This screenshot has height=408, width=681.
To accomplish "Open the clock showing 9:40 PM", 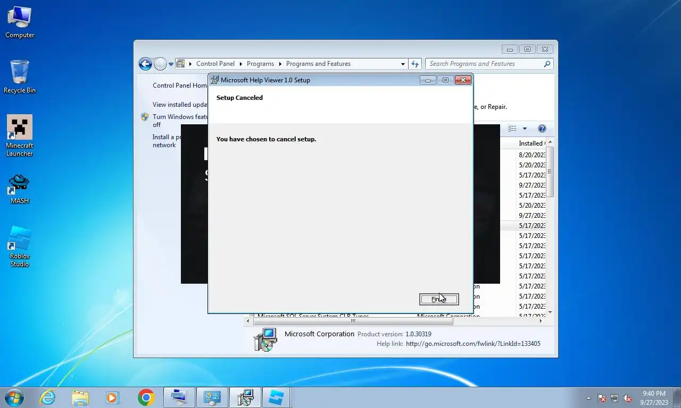I will tap(654, 398).
